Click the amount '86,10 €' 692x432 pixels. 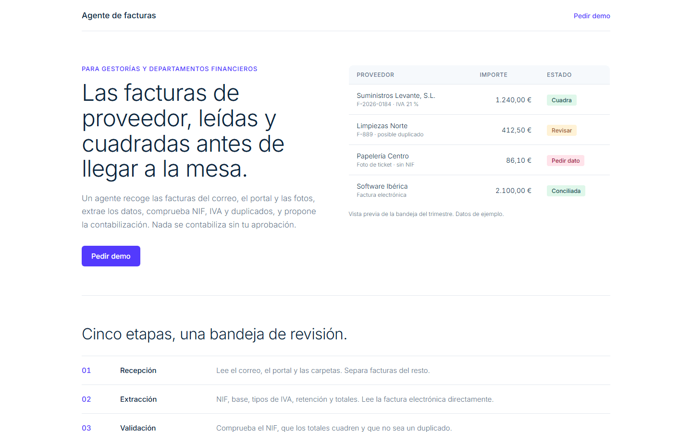519,160
